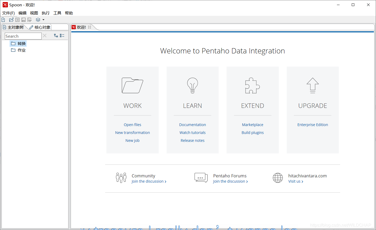This screenshot has width=376, height=230.
Task: Open the 执行 menu
Action: [x=46, y=13]
